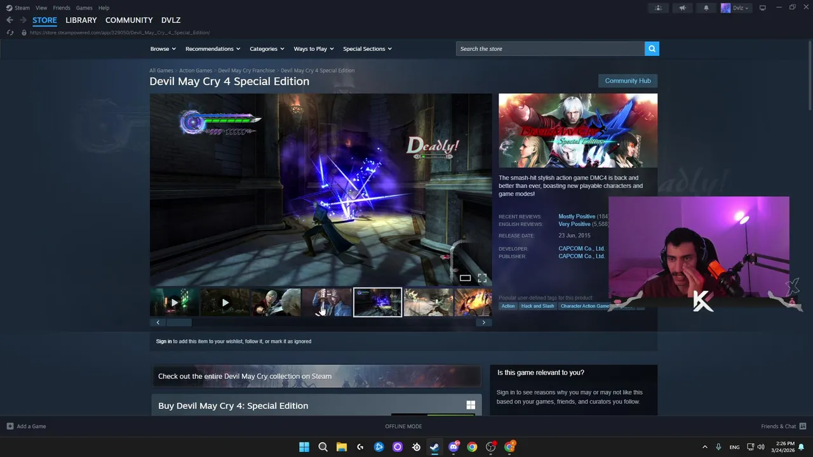The width and height of the screenshot is (813, 457).
Task: Open Devil May Cry Franchise breadcrumb
Action: [246, 70]
